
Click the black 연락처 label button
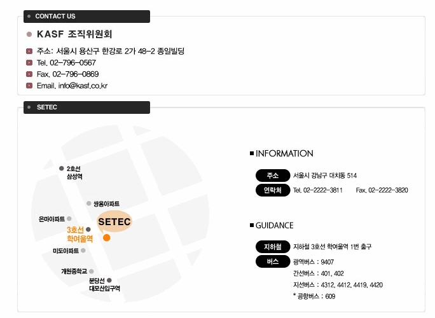273,190
